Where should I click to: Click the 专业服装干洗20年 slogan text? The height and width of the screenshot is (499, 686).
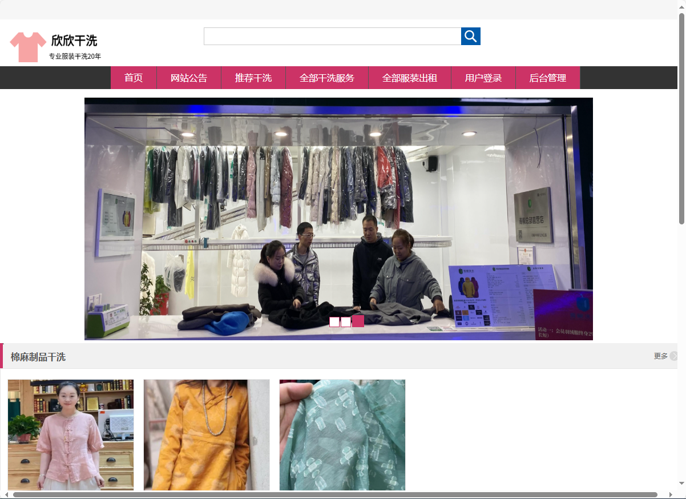(75, 57)
